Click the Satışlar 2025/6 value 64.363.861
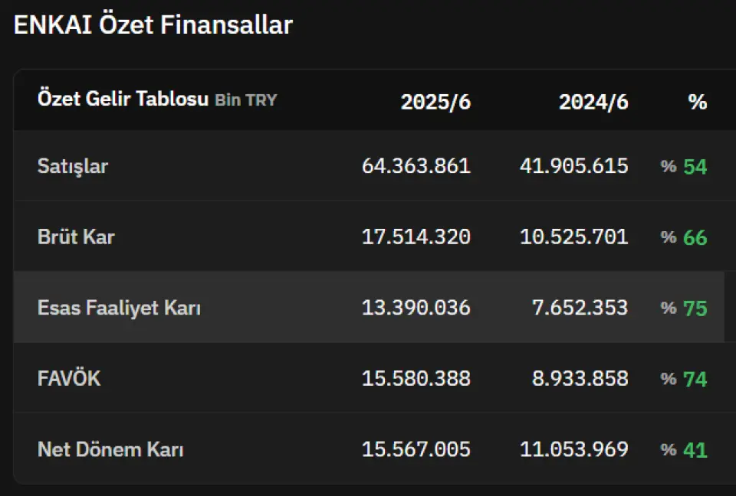Image resolution: width=736 pixels, height=496 pixels. click(416, 166)
